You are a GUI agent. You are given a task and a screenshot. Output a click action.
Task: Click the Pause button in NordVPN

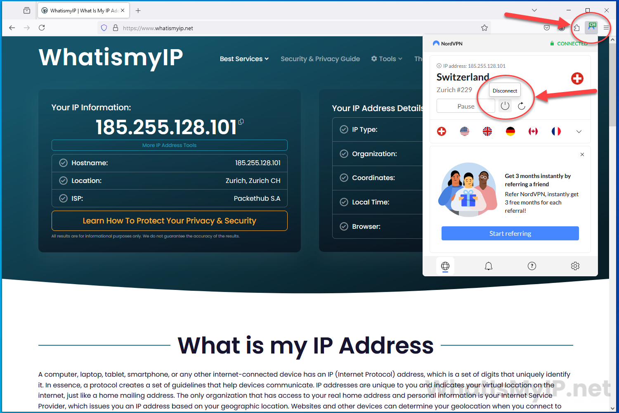(x=466, y=106)
